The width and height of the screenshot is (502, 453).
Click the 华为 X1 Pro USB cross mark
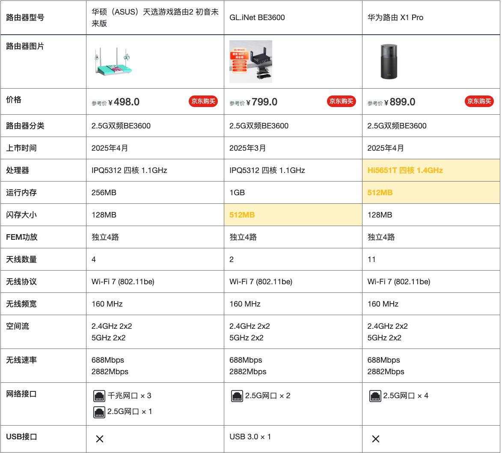[376, 438]
